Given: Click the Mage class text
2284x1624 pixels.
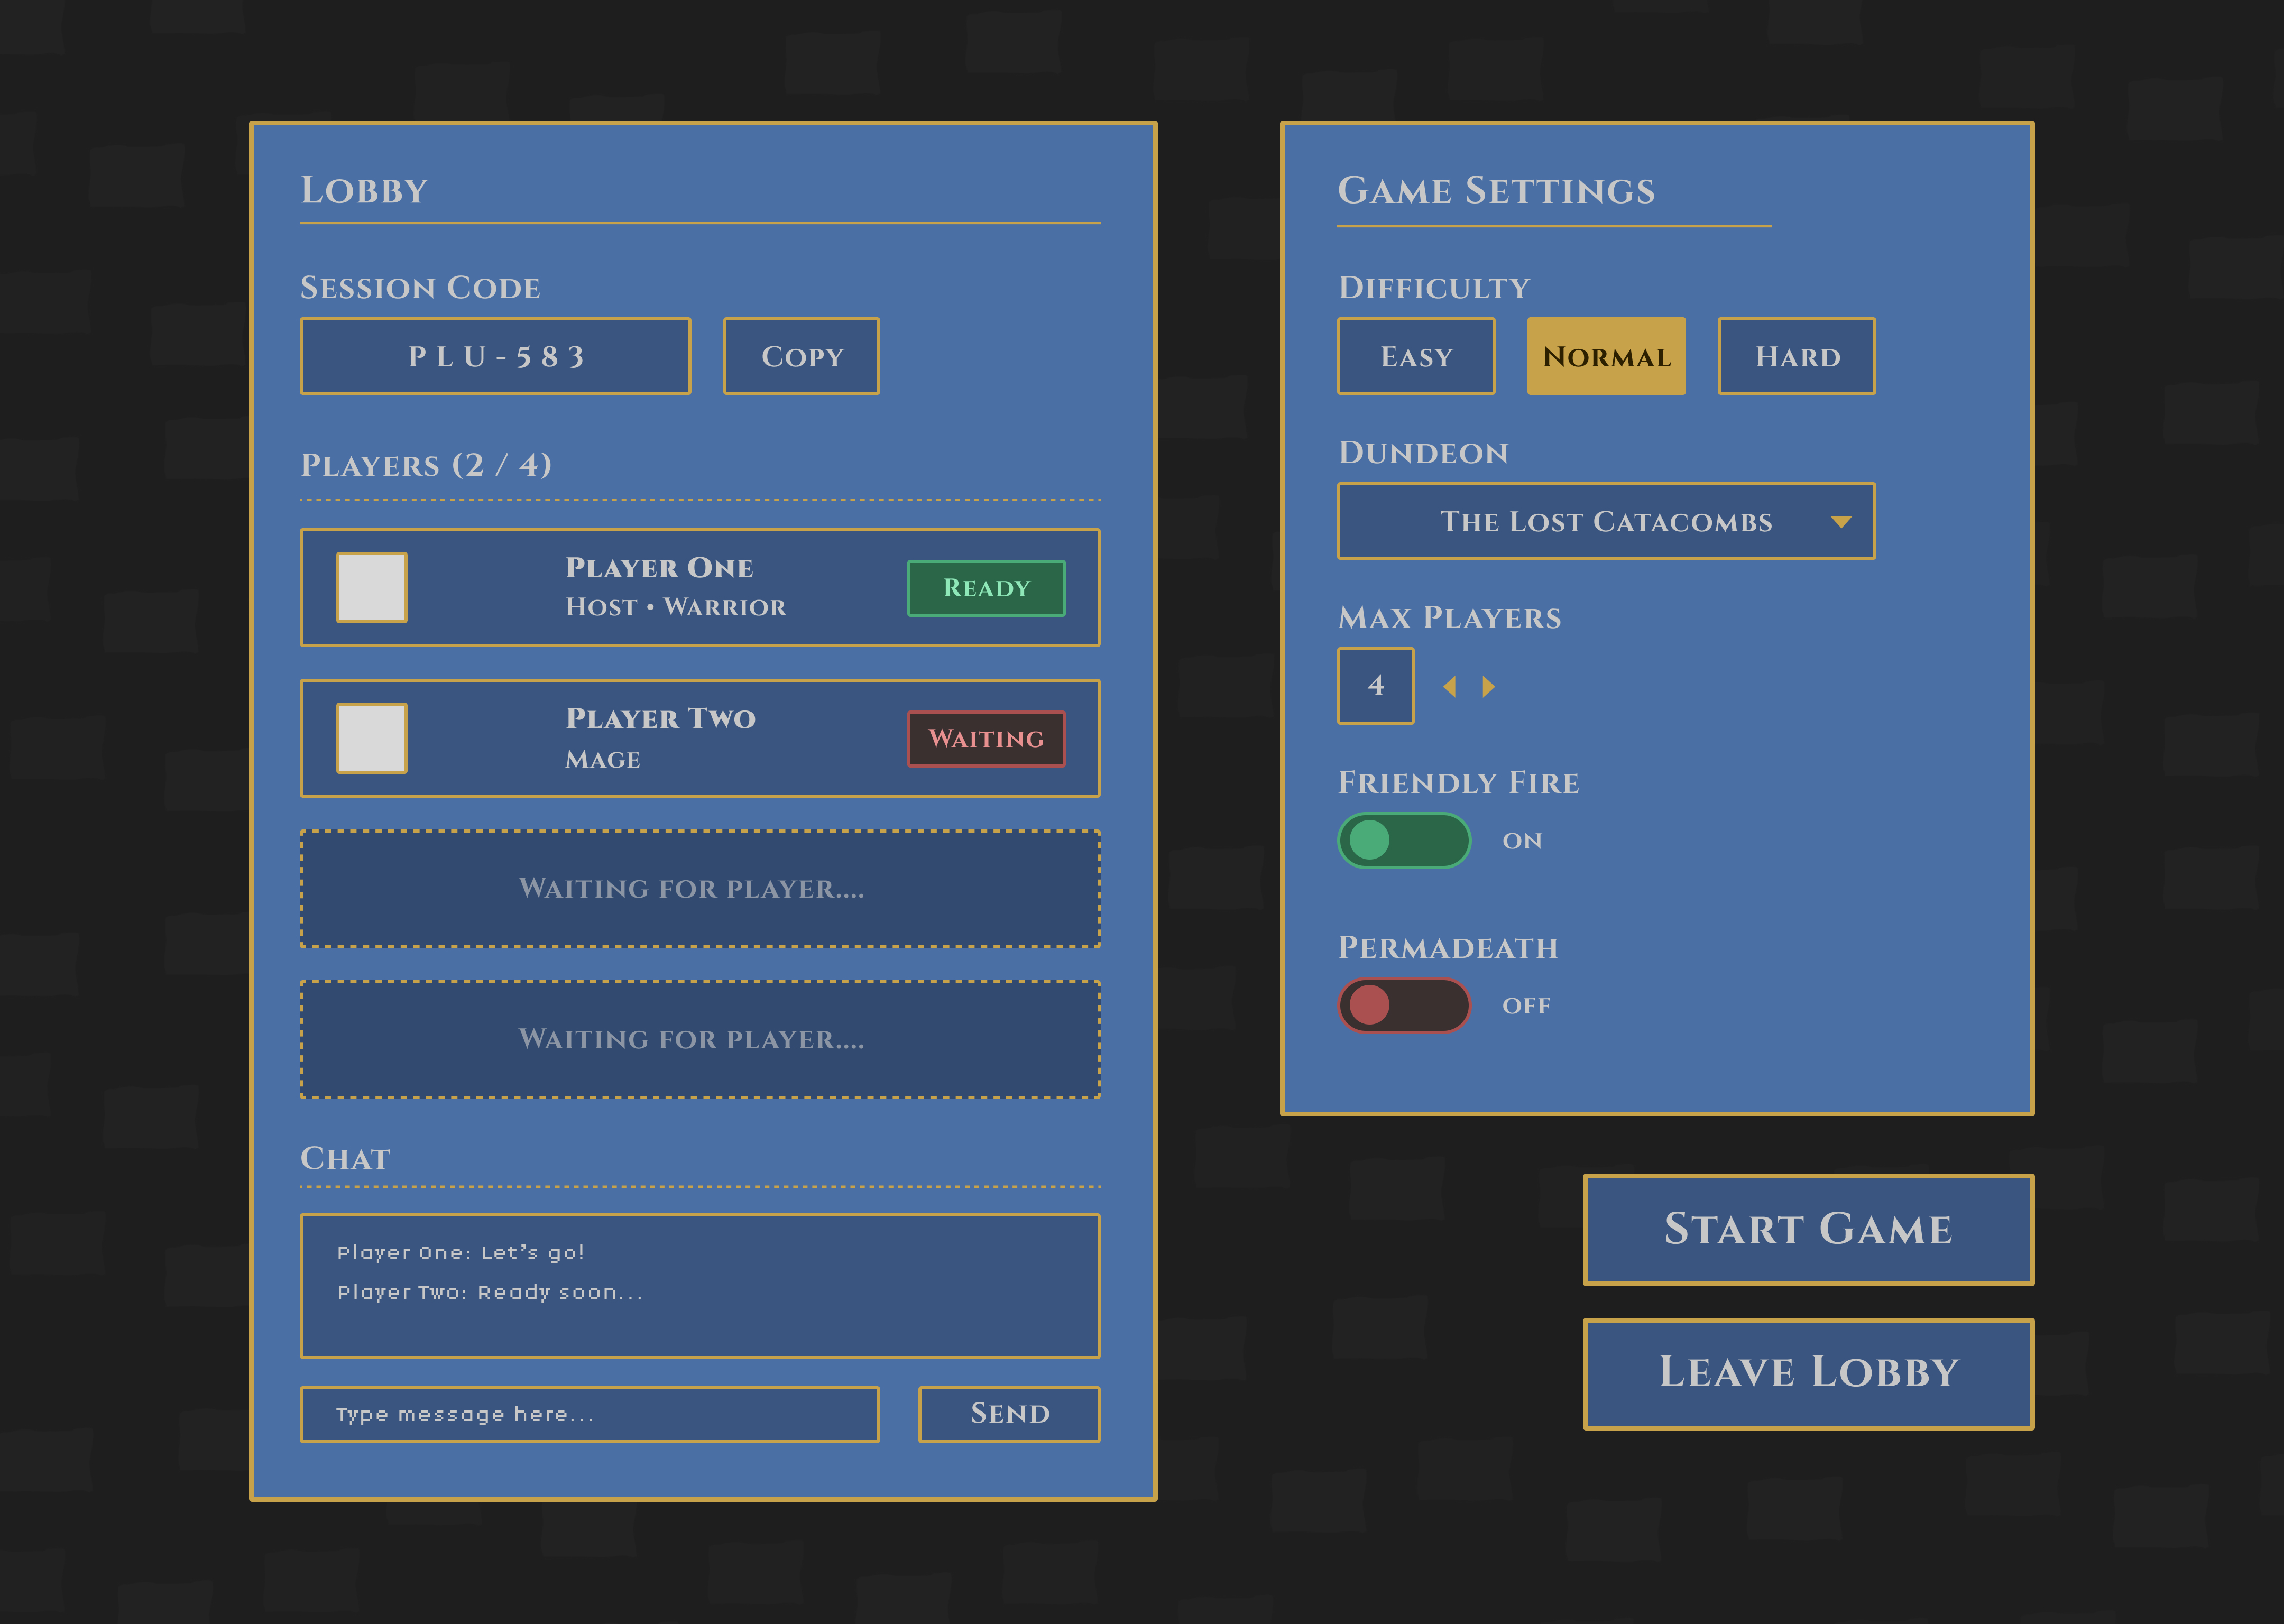Looking at the screenshot, I should tap(603, 760).
